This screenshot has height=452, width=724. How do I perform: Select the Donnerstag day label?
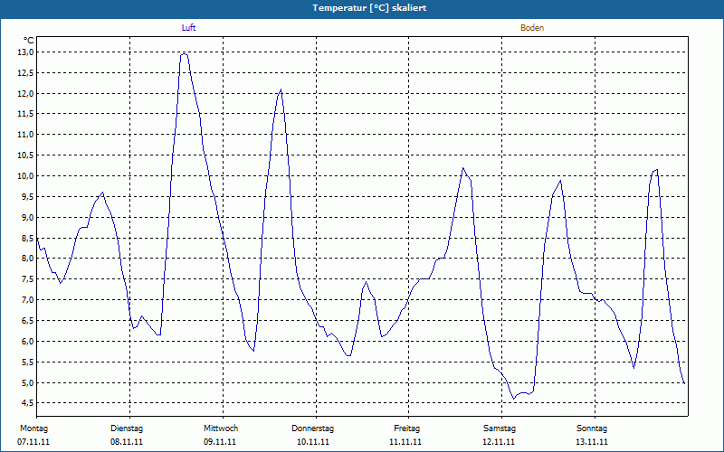(x=312, y=428)
